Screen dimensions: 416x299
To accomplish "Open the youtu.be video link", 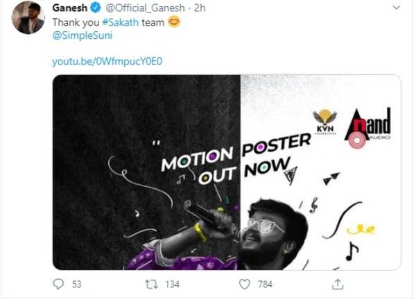I will (x=107, y=62).
